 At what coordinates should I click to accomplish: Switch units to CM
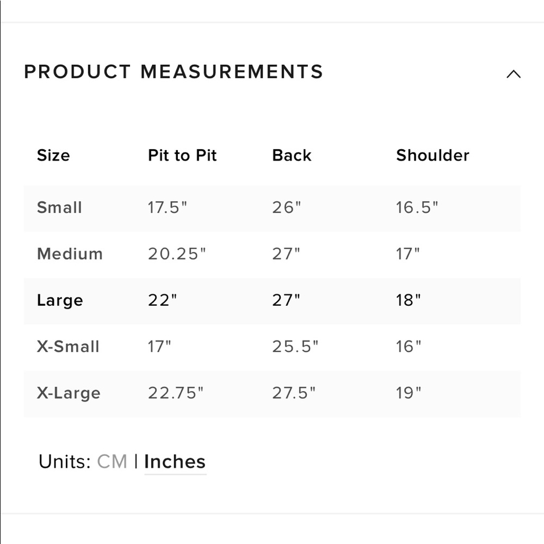[x=112, y=462]
